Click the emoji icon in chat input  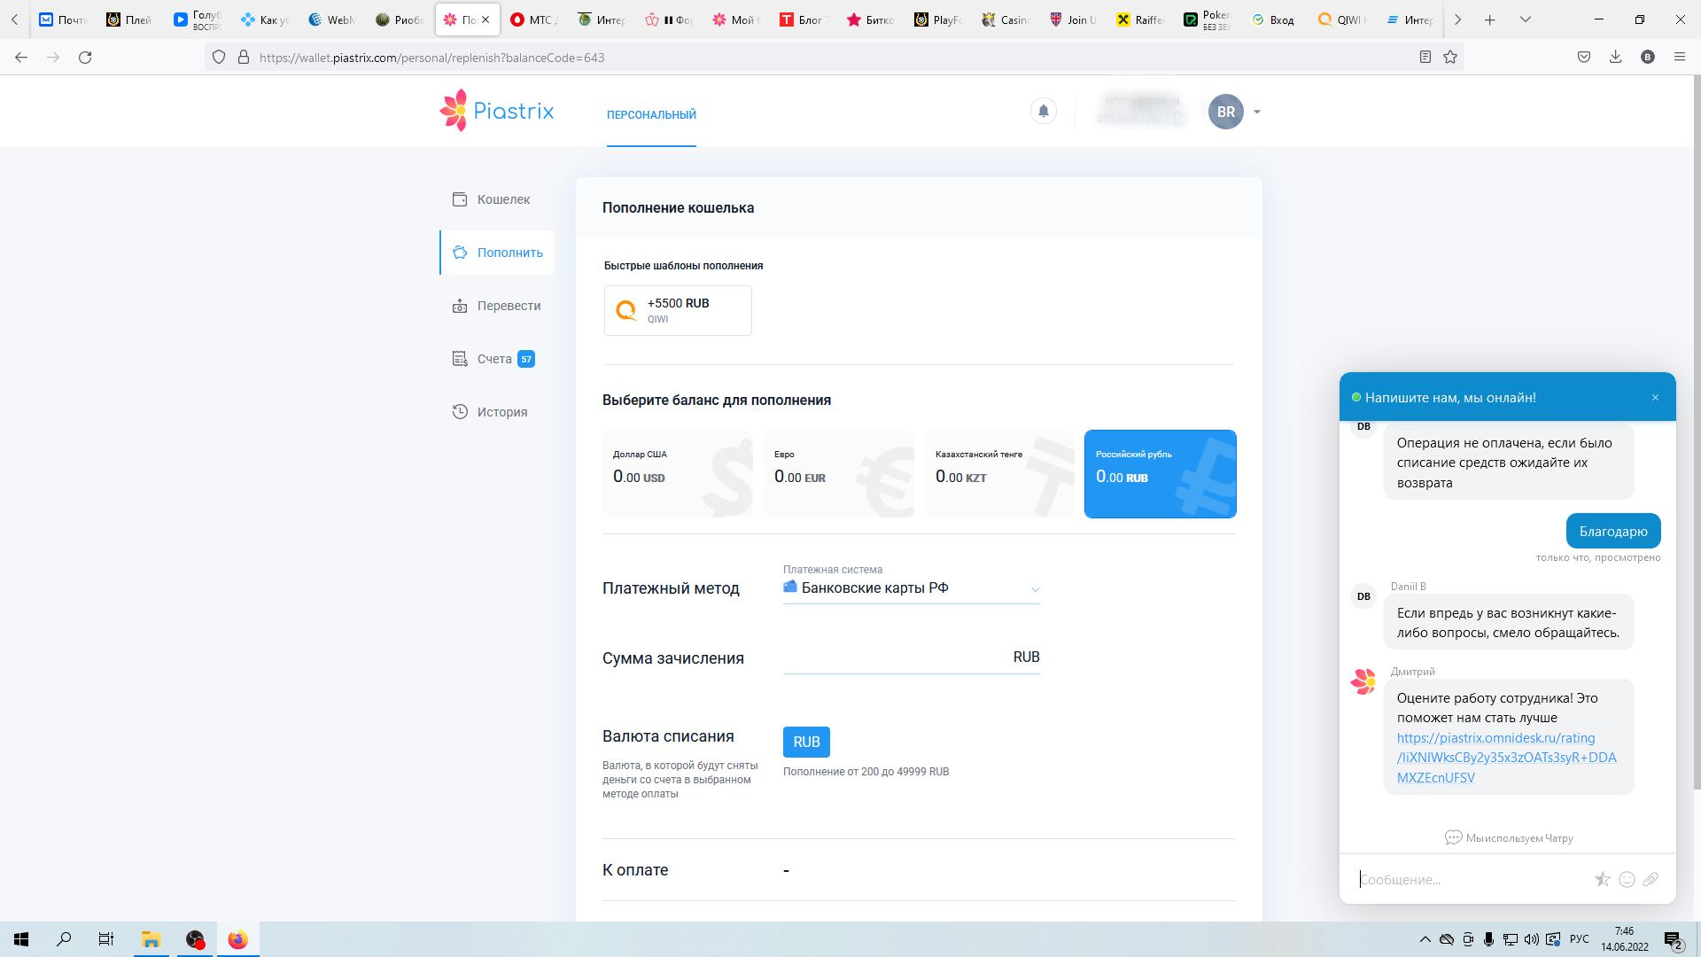click(1627, 879)
